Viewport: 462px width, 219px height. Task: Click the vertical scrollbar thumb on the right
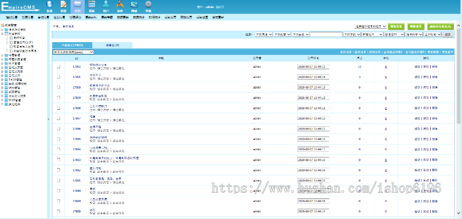pyautogui.click(x=458, y=76)
